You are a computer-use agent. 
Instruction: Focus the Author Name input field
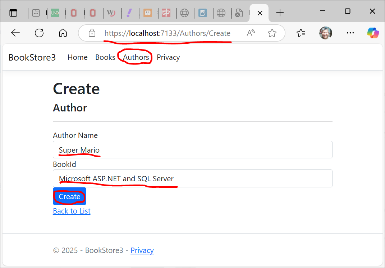coord(193,149)
